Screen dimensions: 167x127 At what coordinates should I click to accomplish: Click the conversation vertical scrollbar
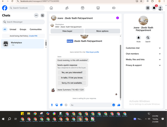pos(120,71)
